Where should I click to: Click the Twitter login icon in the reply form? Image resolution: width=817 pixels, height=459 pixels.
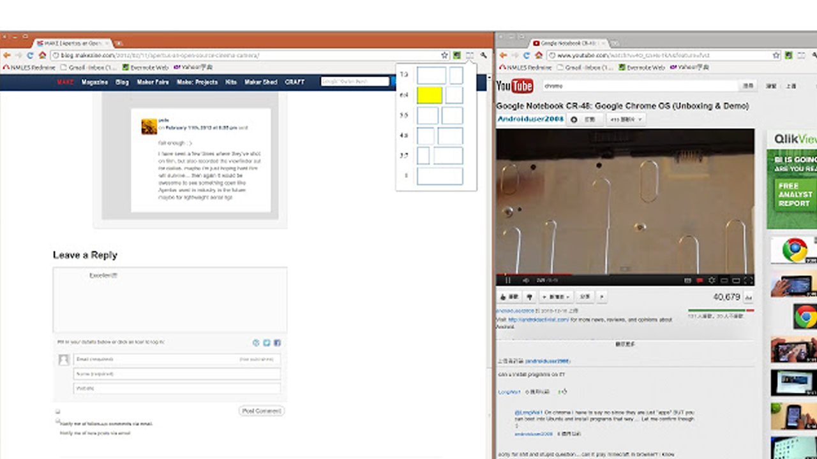coord(267,343)
